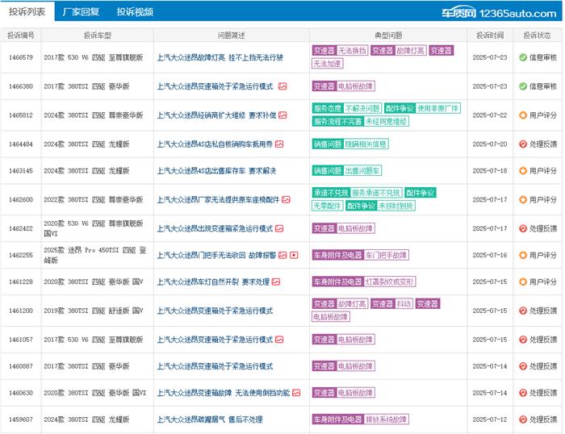Open complaint 上汽大众途昂厂家无法提供原车座椅配件
565x434 pixels.
[219, 200]
